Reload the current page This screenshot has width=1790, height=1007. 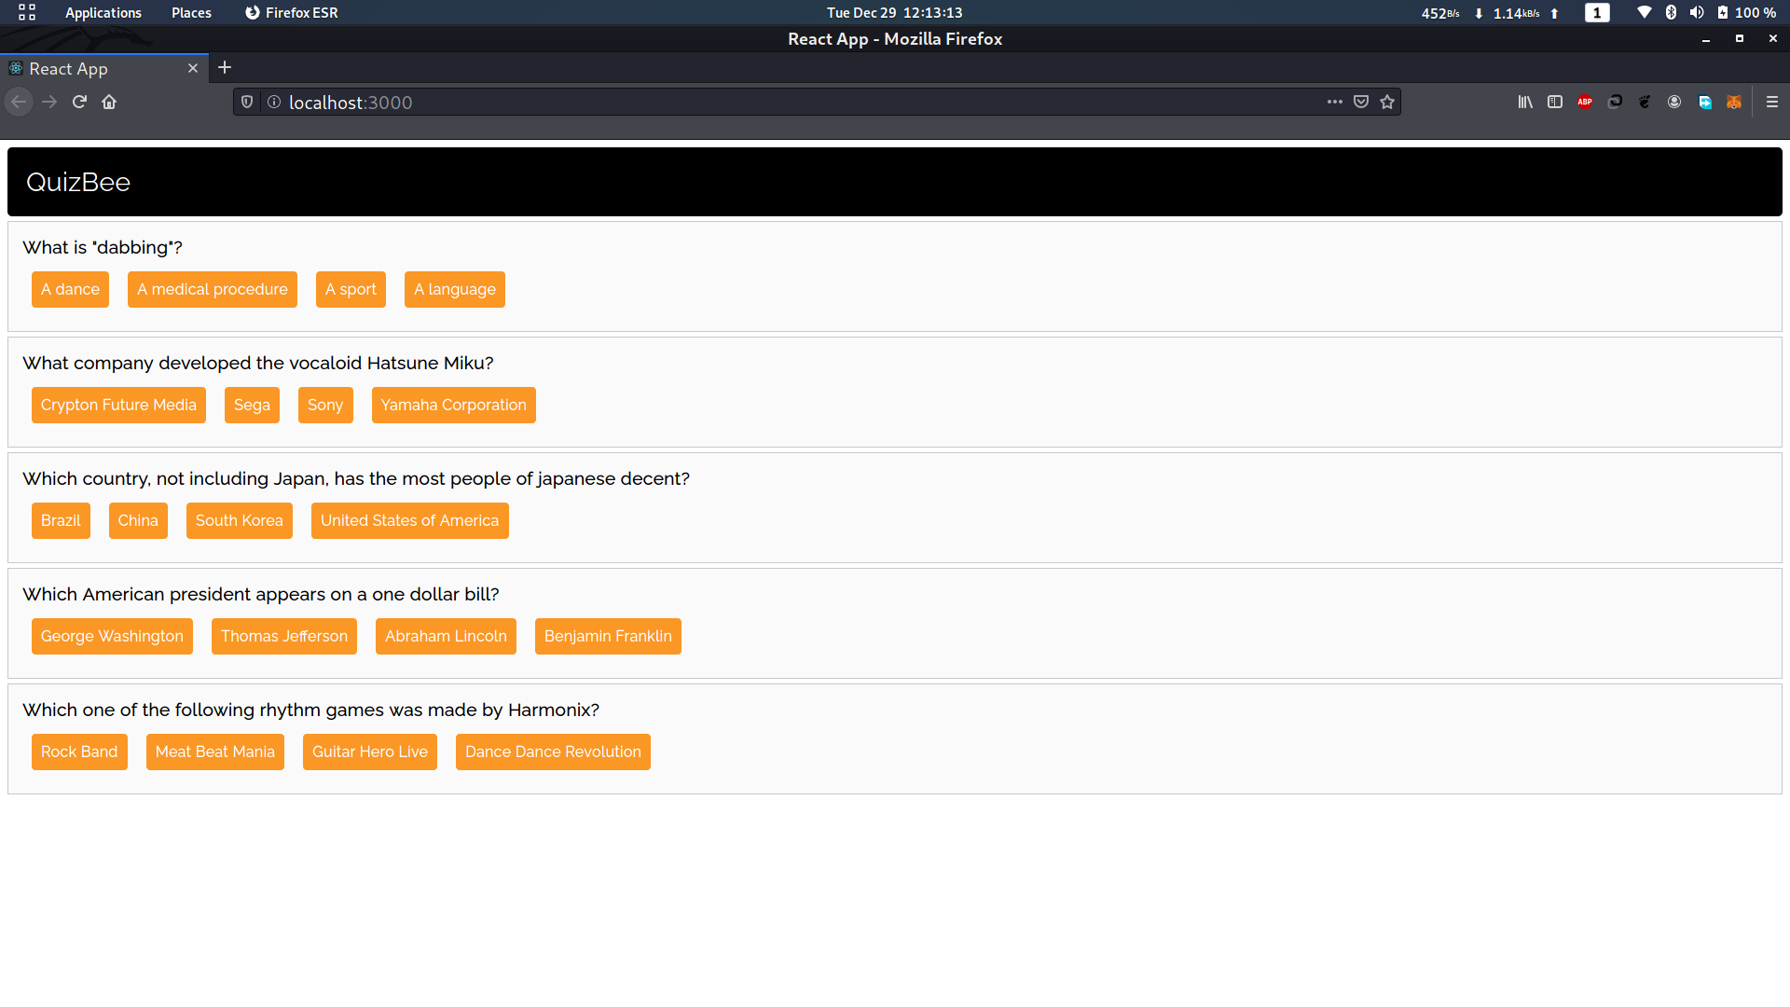pyautogui.click(x=79, y=103)
